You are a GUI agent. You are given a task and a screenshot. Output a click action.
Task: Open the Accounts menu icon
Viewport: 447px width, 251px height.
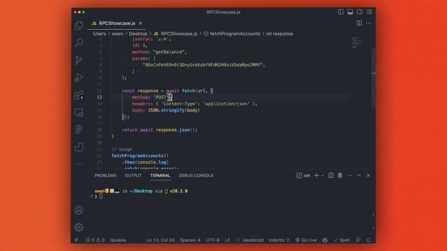tap(79, 210)
